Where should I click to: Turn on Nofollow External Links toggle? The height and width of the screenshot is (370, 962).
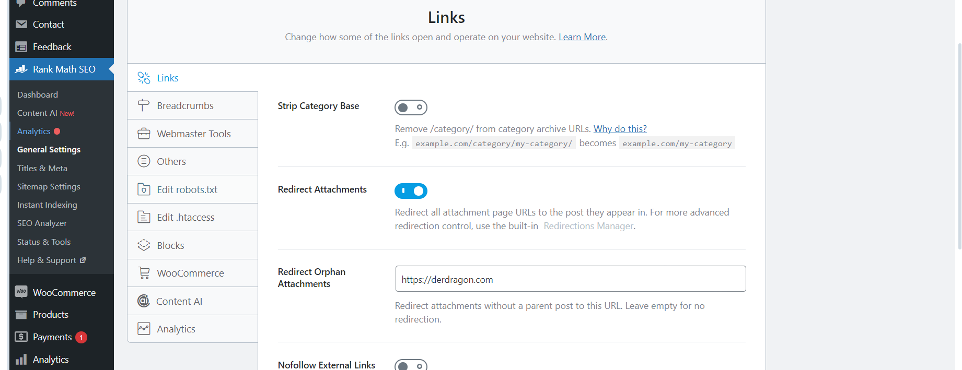[411, 365]
